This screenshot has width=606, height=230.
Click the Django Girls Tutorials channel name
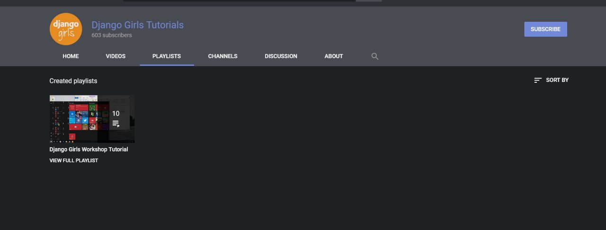[x=137, y=25]
